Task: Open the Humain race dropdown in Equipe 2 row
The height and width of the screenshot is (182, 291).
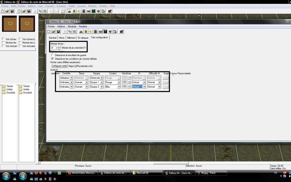Action: (81, 87)
